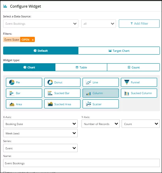Choose the Area chart type
Image resolution: width=162 pixels, height=173 pixels.
click(x=24, y=104)
